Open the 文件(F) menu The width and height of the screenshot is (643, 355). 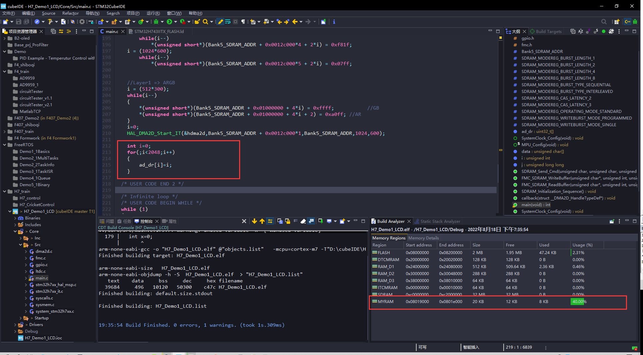[x=9, y=13]
